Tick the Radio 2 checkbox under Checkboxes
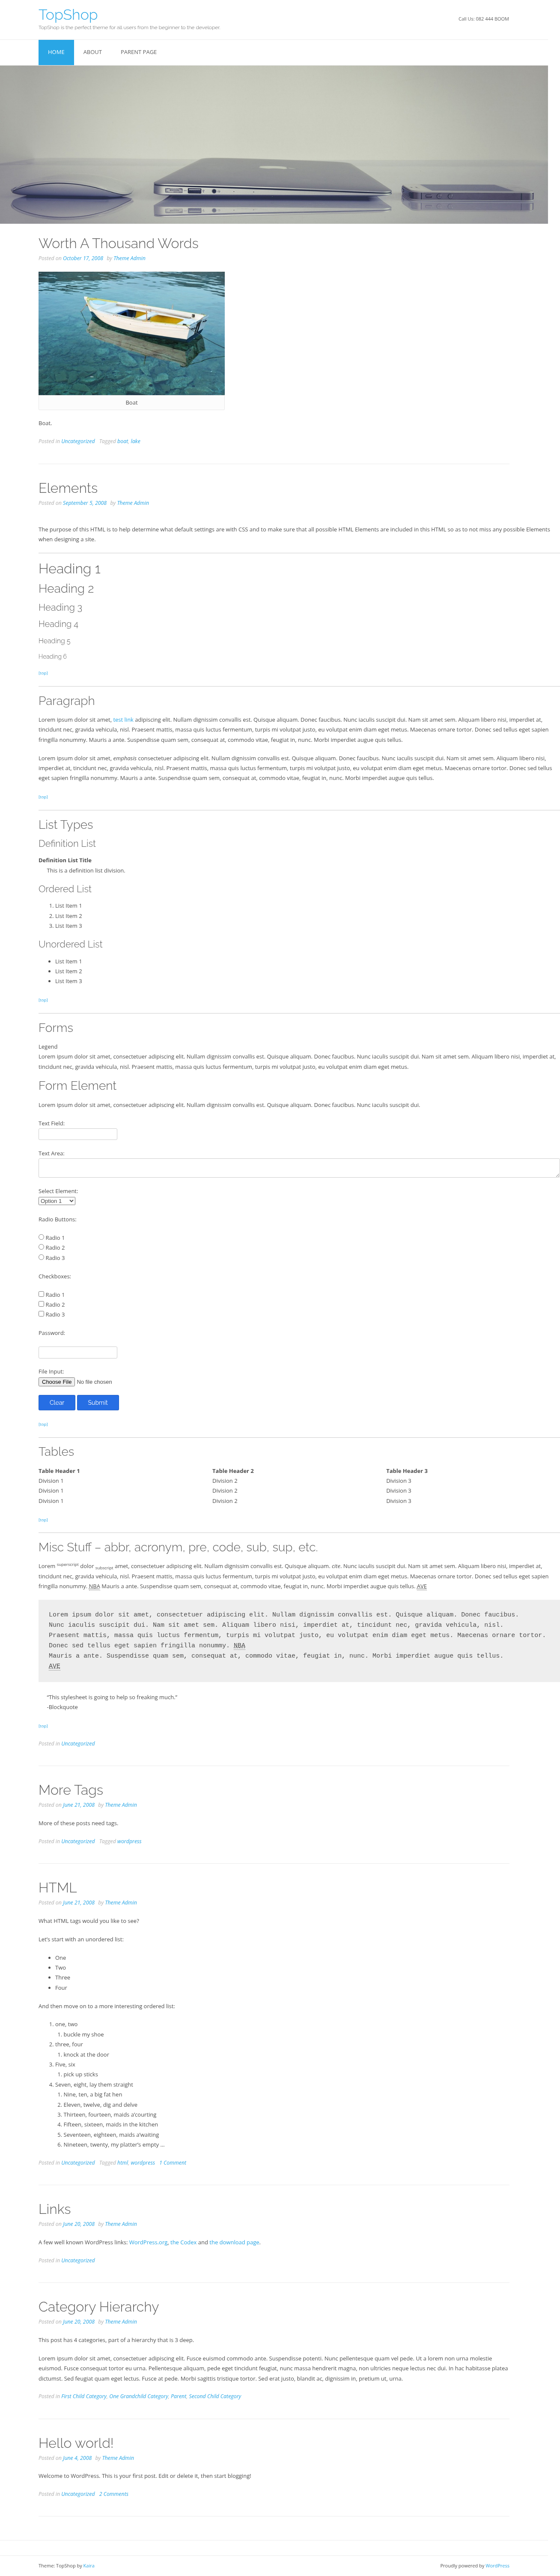 [41, 1304]
